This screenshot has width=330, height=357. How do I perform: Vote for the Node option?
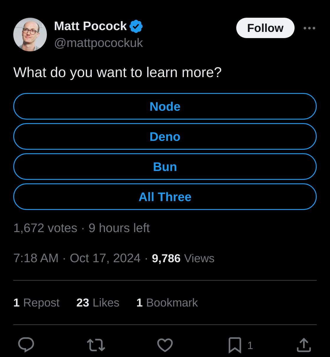coord(165,106)
